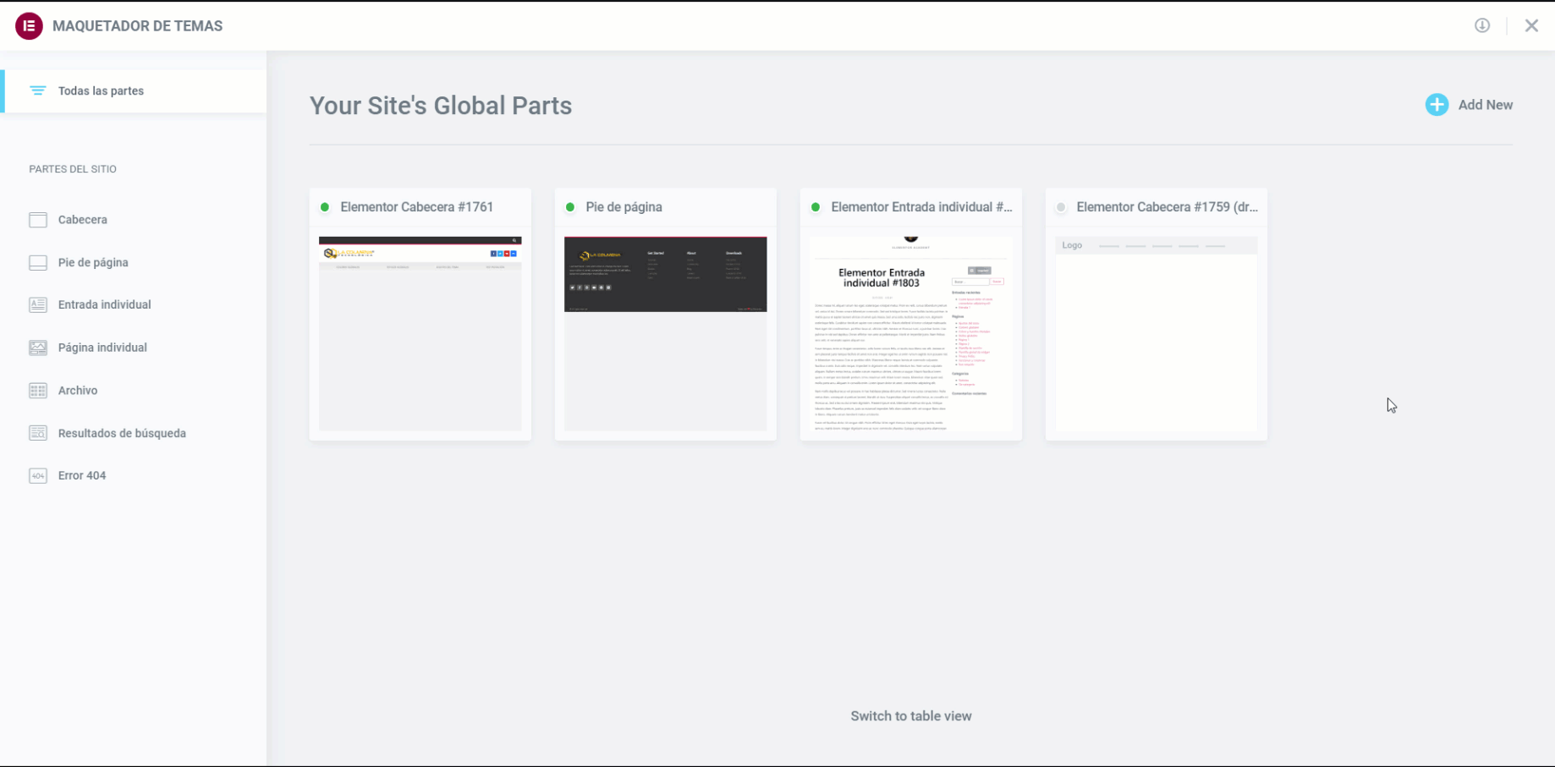Viewport: 1555px width, 767px height.
Task: Open the info icon in header
Action: click(x=1481, y=25)
